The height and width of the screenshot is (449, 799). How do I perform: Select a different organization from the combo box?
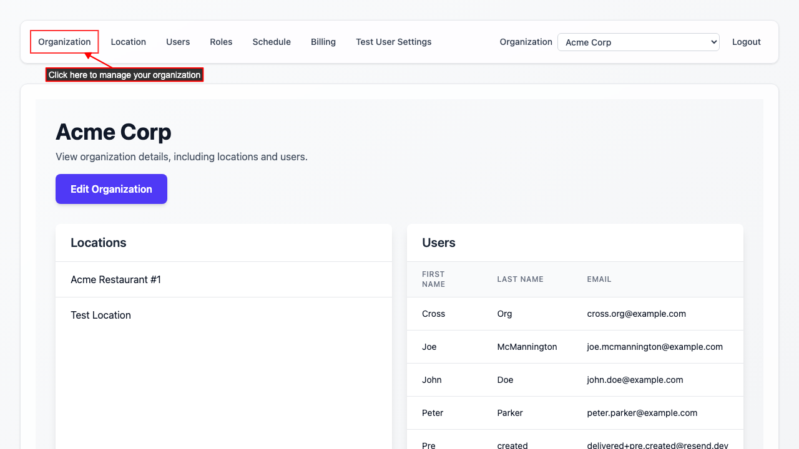coord(638,42)
